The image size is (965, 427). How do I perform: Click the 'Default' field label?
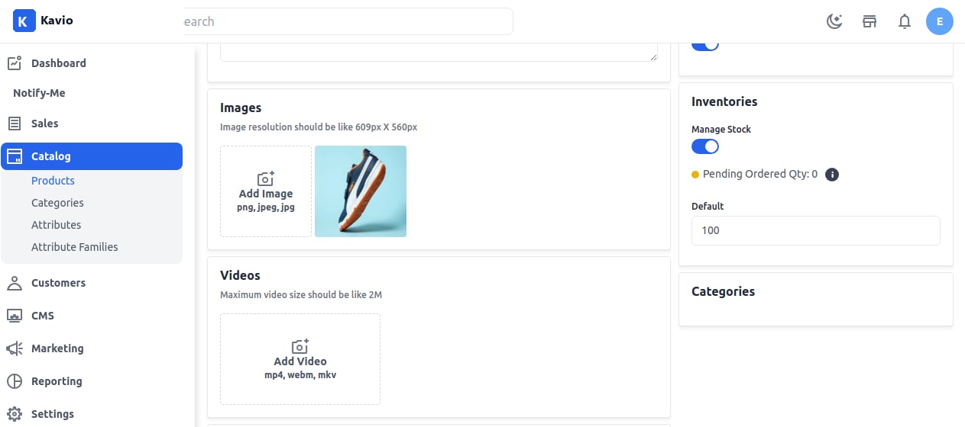tap(708, 207)
